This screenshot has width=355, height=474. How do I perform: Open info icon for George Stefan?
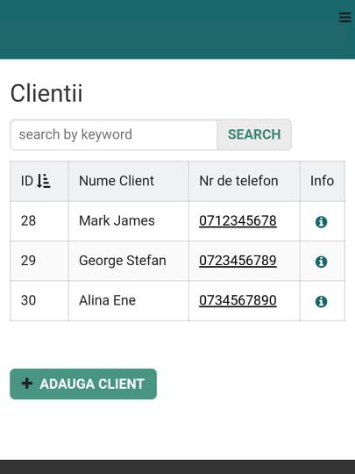pos(321,262)
